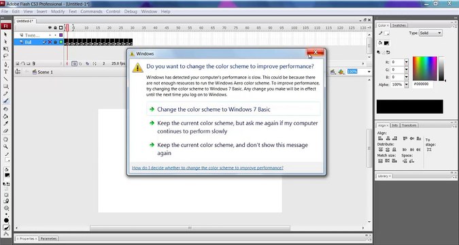Select the Subselection tool
The height and width of the screenshot is (245, 459).
tap(6, 42)
